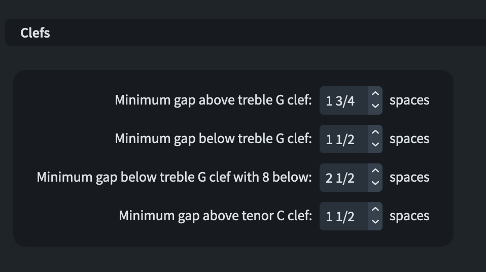Viewport: 486px width, 272px height.
Task: Click "spaces" unit beside the tenor C clef field
Action: (x=409, y=216)
